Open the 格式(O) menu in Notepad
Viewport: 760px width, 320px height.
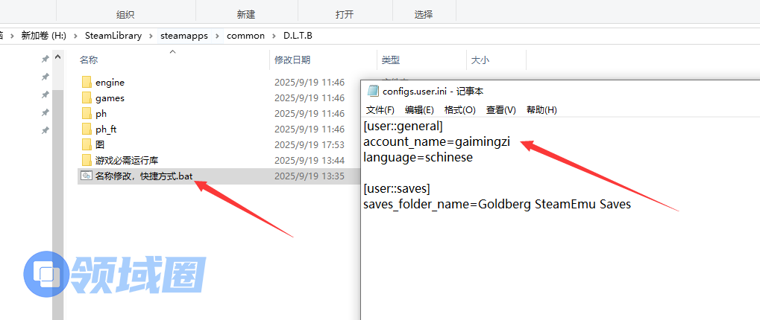[x=459, y=110]
